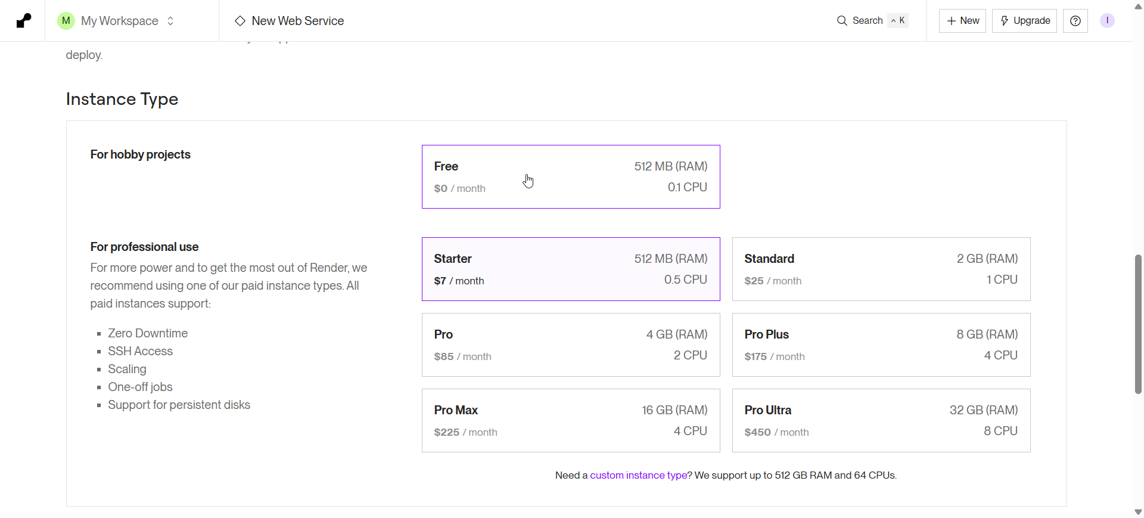The image size is (1144, 518).
Task: Click the page scrollbar thumb
Action: (1138, 324)
